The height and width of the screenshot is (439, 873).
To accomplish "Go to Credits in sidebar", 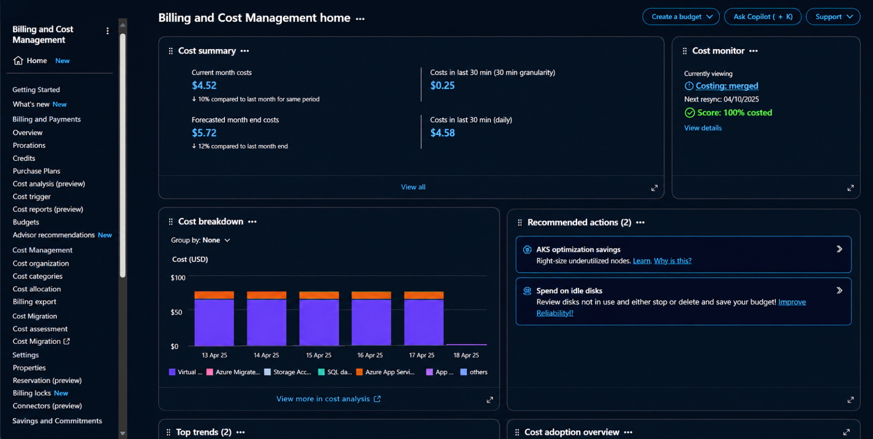I will pyautogui.click(x=24, y=158).
